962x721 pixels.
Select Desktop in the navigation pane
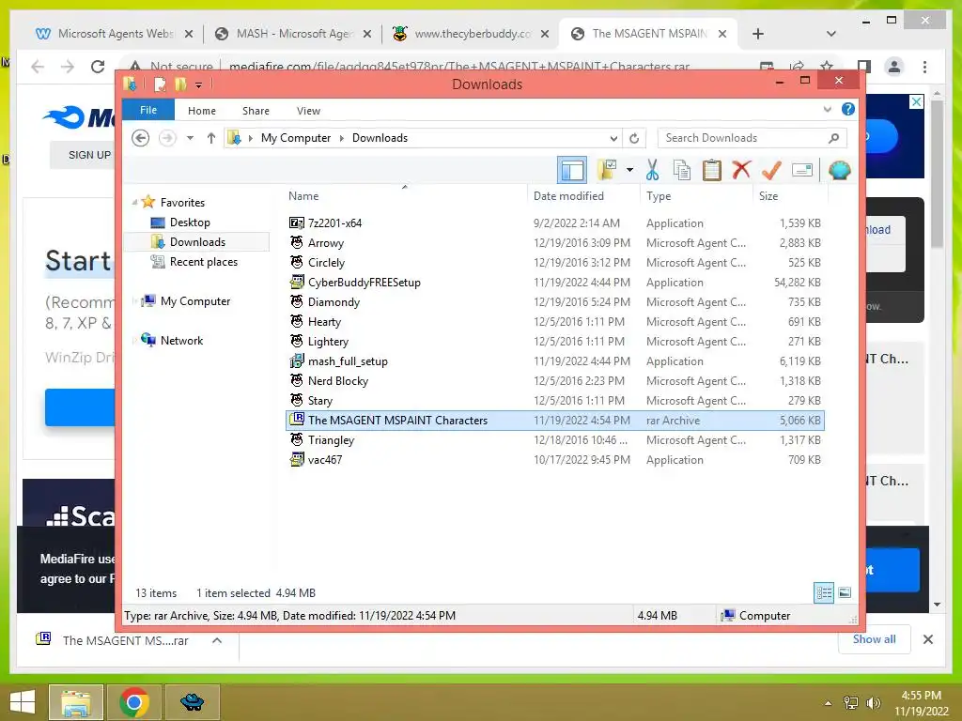(x=190, y=222)
